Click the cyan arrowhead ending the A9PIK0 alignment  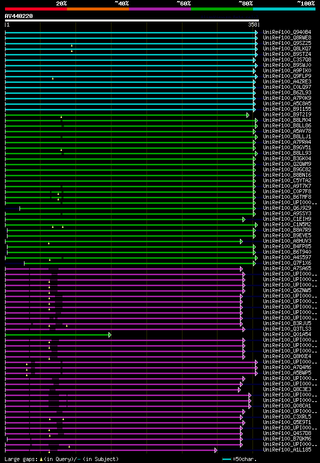coord(254,71)
